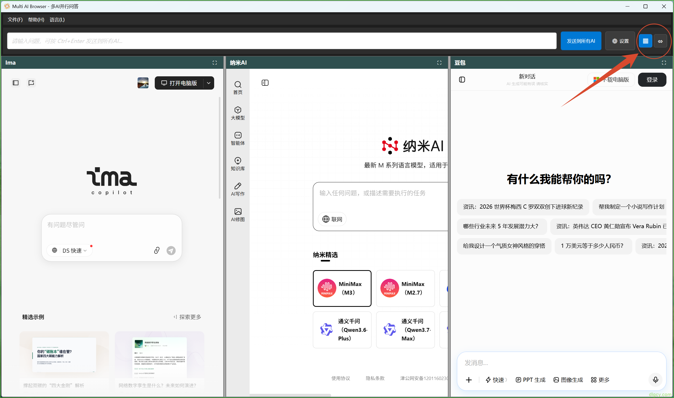The image size is (674, 398).
Task: Select MiniMax (M2.7) model card
Action: [405, 288]
